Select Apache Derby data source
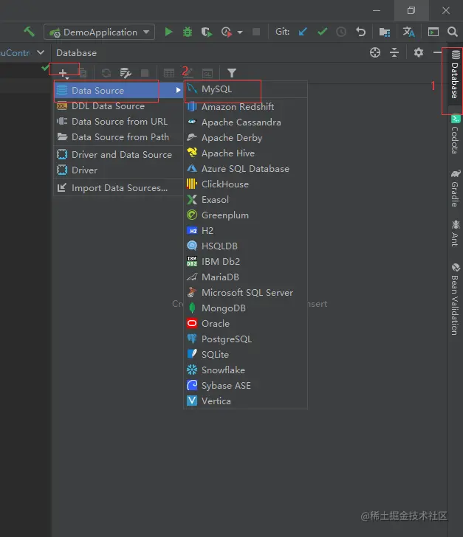 click(x=246, y=137)
